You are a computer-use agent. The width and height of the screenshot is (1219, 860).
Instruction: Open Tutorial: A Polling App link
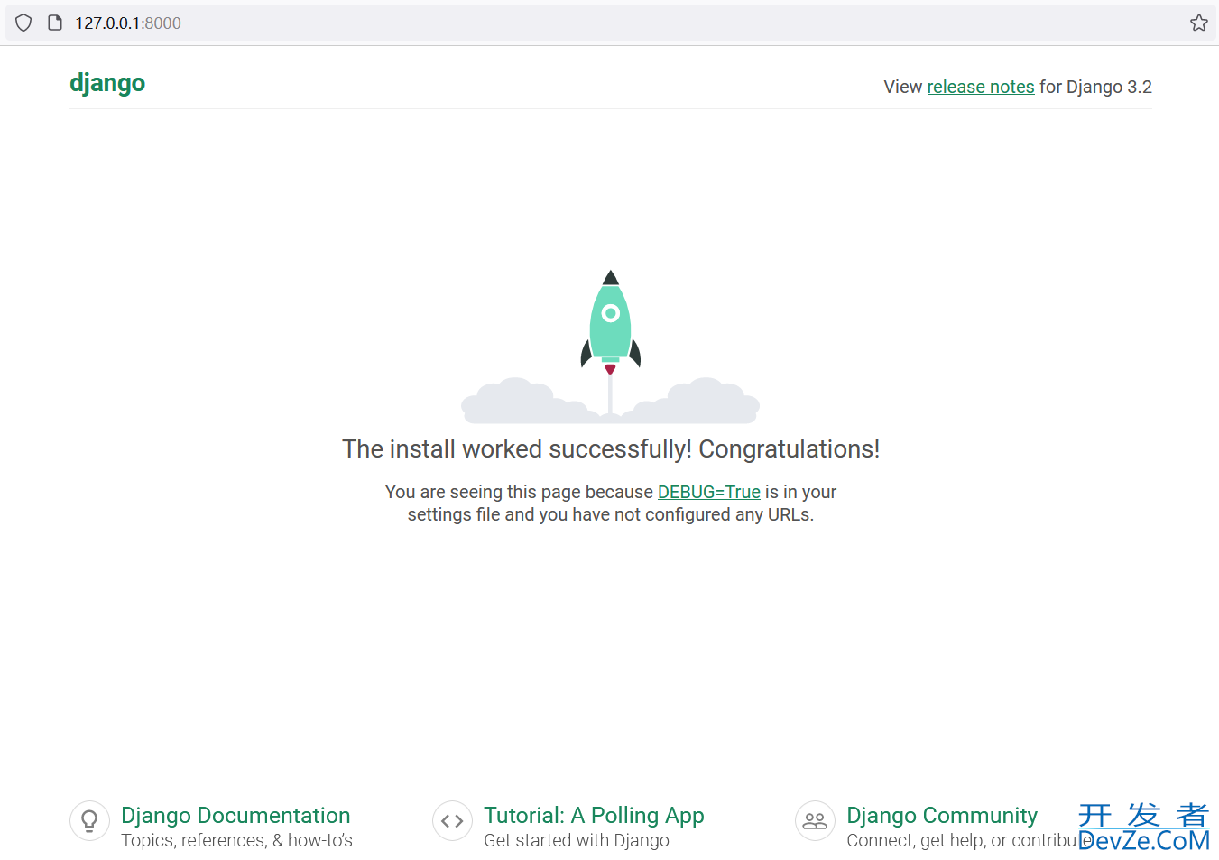click(594, 815)
